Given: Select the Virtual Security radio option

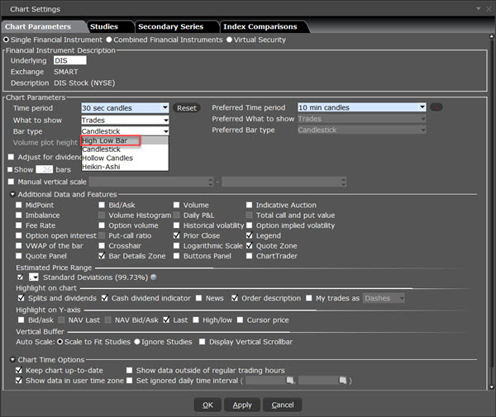Looking at the screenshot, I should (229, 40).
